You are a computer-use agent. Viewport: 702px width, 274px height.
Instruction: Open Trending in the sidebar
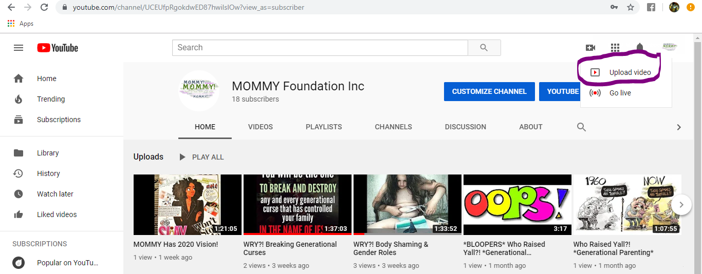coord(62,99)
